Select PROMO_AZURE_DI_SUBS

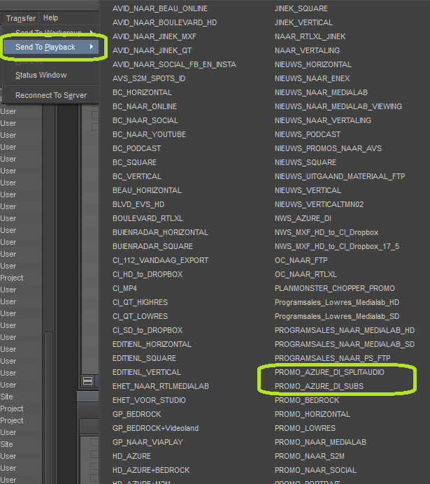point(320,386)
